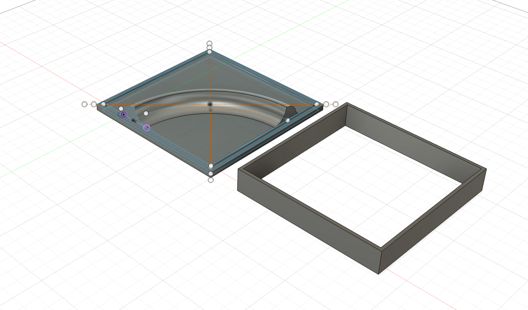
Task: Select the right end cap of the tube
Action: [x=291, y=111]
